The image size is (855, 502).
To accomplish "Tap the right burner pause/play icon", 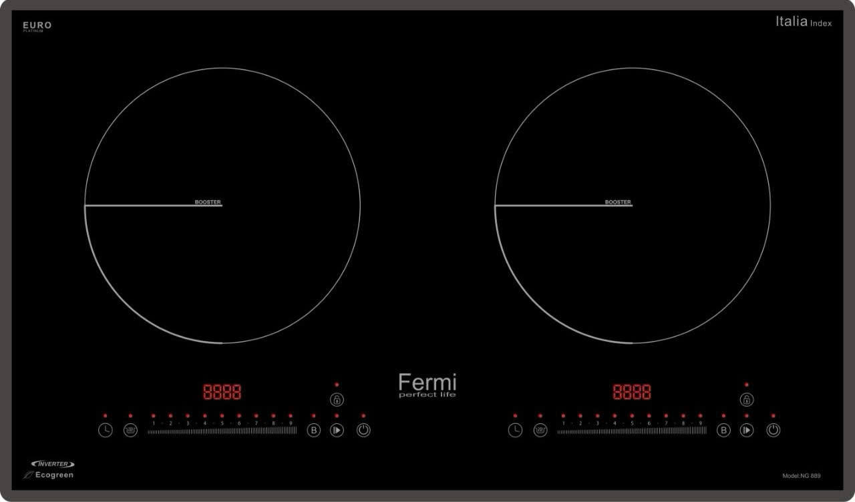I will tap(747, 431).
